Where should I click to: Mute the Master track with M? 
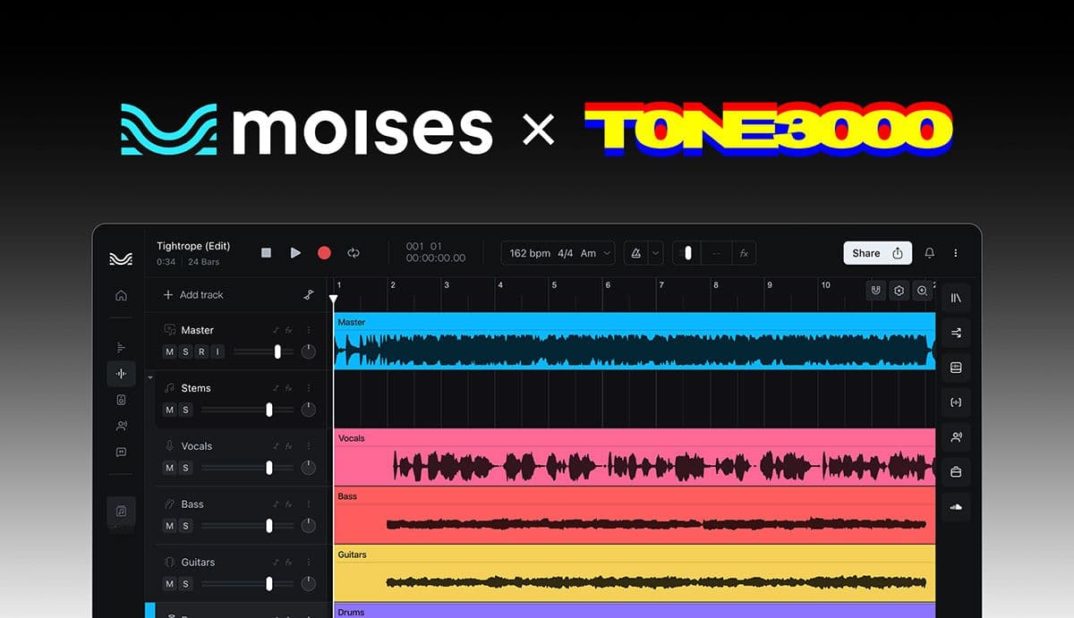[x=170, y=351]
